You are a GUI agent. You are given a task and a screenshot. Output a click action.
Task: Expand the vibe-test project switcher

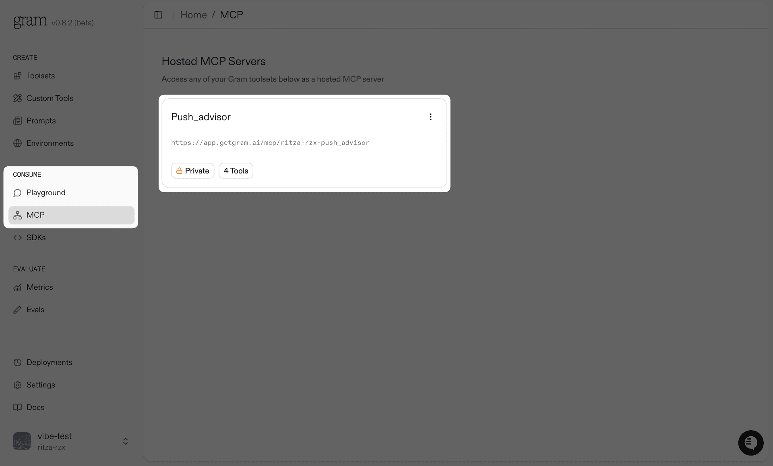125,441
